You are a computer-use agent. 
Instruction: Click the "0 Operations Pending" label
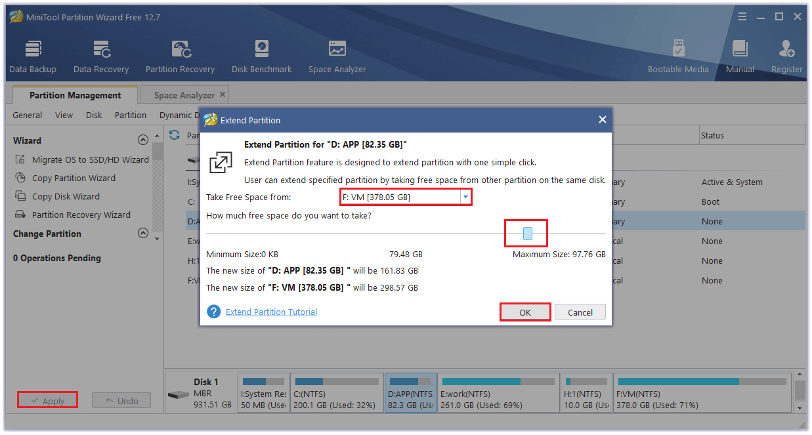[57, 258]
